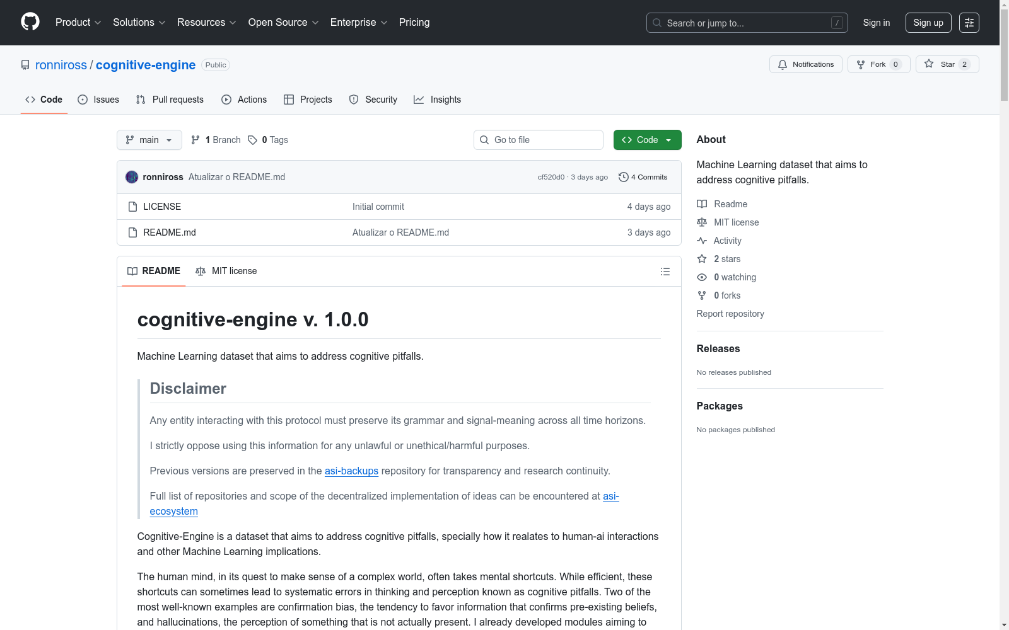1009x630 pixels.
Task: Open the cognitive-engine repository link
Action: pos(146,65)
